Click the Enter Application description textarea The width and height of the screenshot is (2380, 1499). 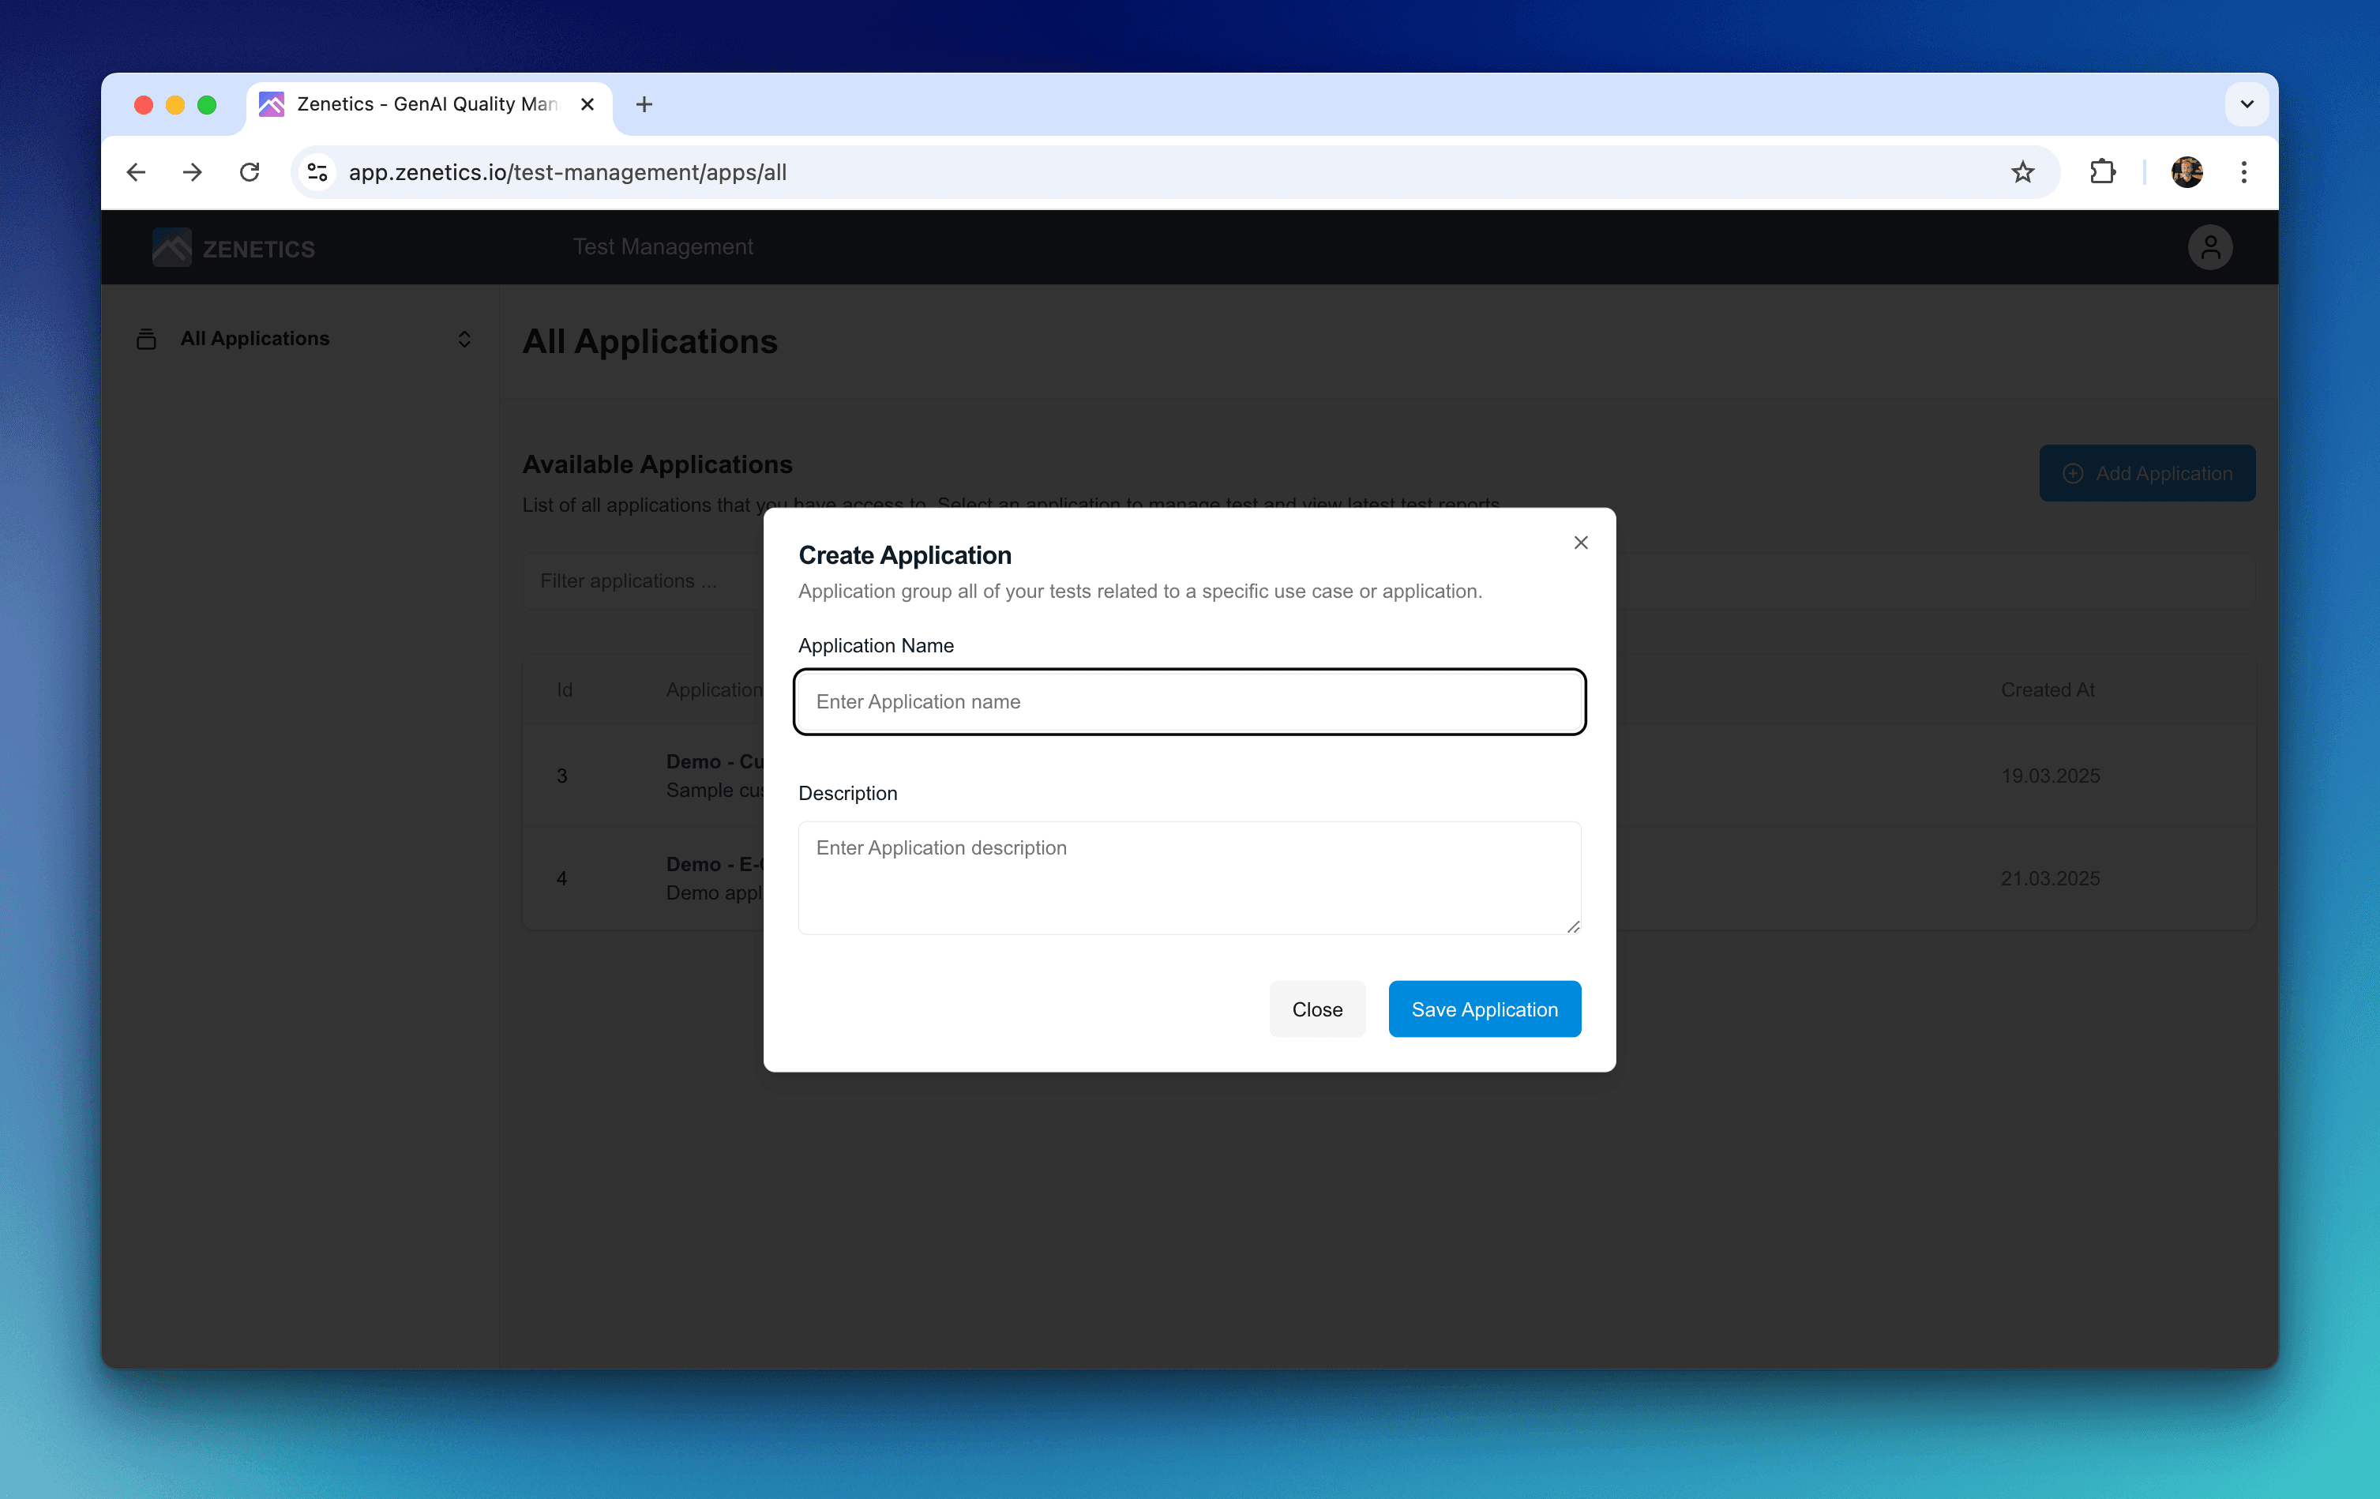[1189, 877]
